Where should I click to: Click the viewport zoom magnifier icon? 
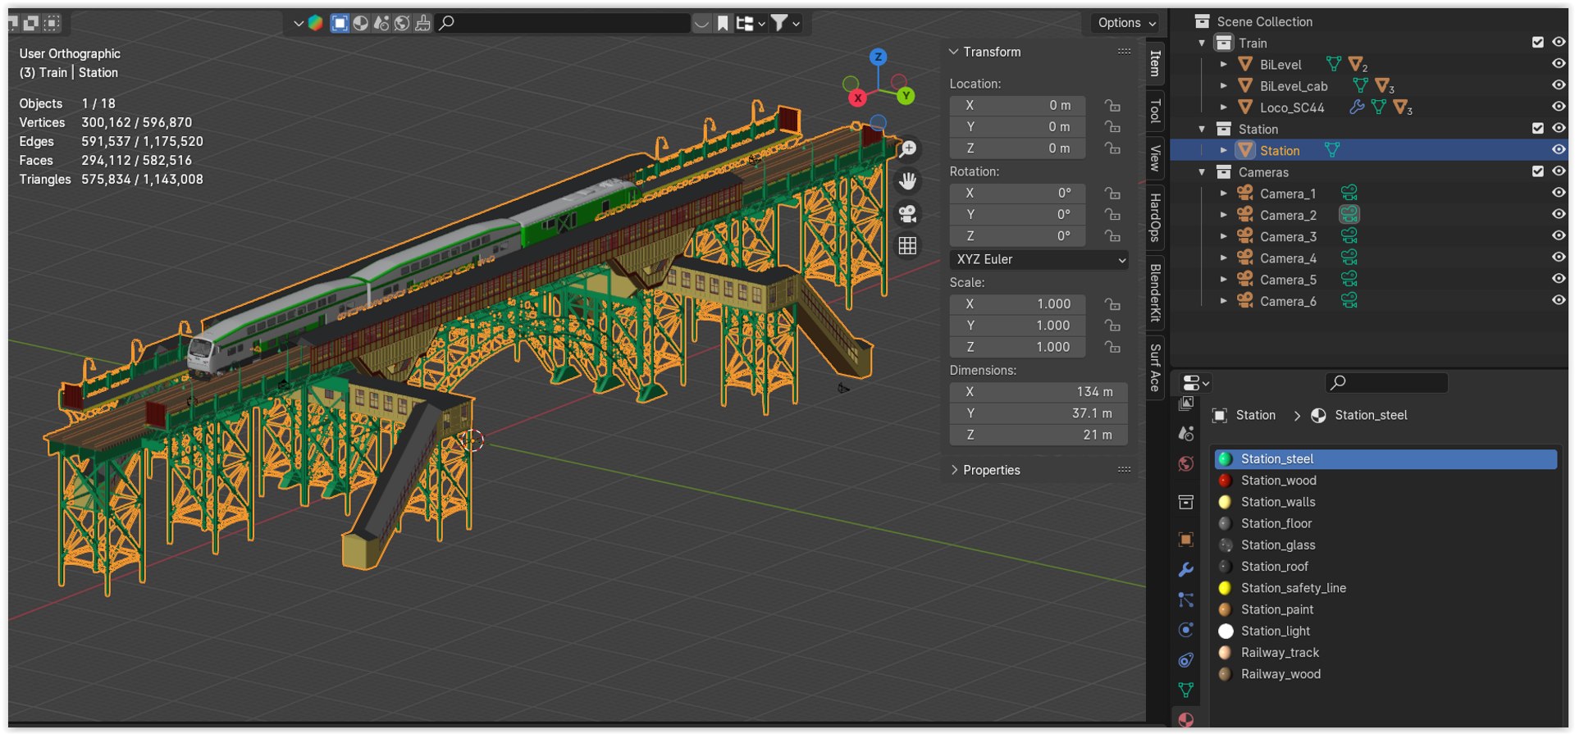(907, 149)
